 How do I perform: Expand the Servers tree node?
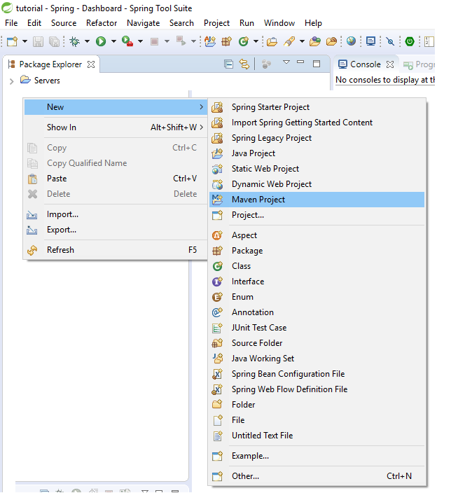(12, 81)
